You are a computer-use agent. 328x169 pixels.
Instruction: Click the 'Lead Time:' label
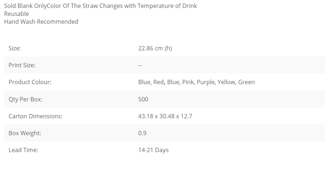coord(23,150)
